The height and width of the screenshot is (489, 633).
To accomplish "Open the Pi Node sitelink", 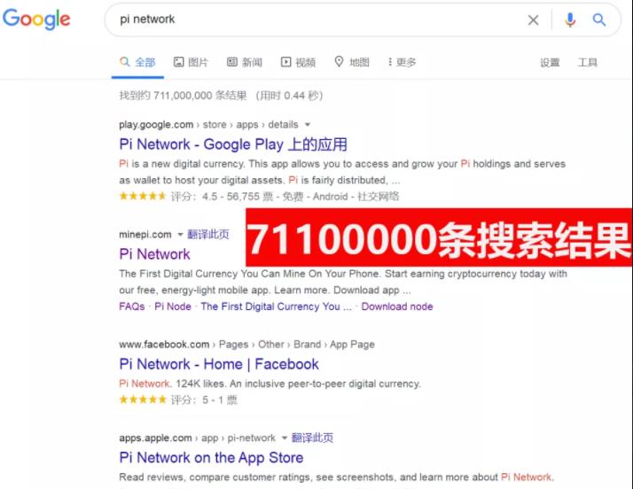I will [x=173, y=307].
